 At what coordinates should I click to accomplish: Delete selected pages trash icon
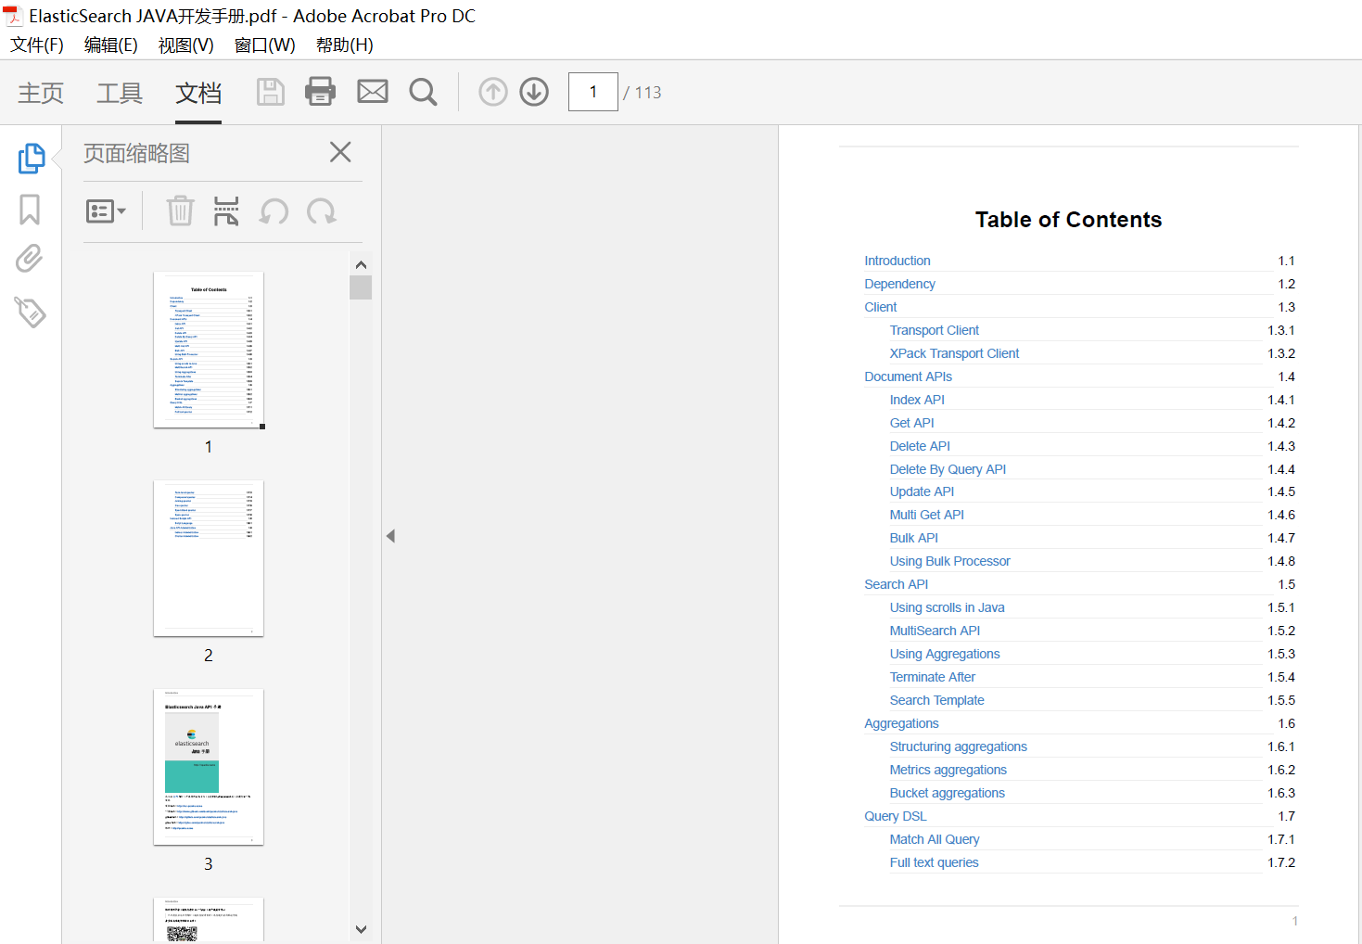coord(180,211)
